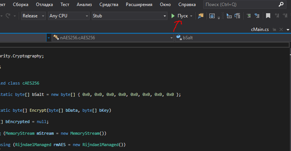This screenshot has width=291, height=151.
Task: Jump to the next bookmark
Action: 286,16
